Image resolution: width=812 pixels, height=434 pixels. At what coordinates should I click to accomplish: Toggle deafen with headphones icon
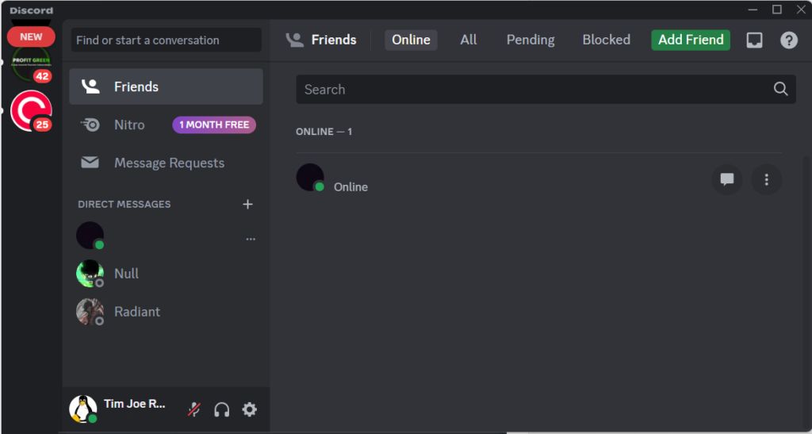pyautogui.click(x=222, y=409)
